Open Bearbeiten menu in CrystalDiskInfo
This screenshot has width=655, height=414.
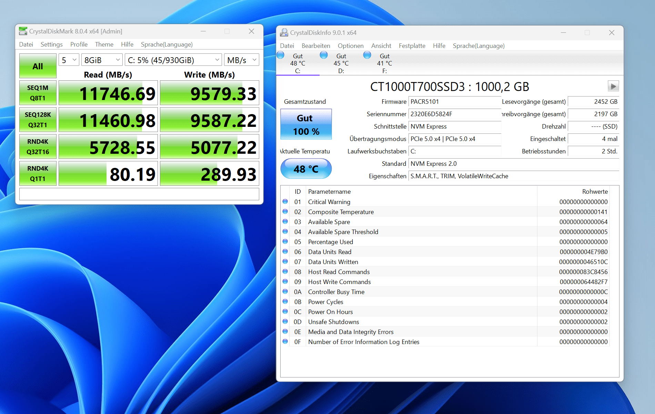click(x=316, y=46)
